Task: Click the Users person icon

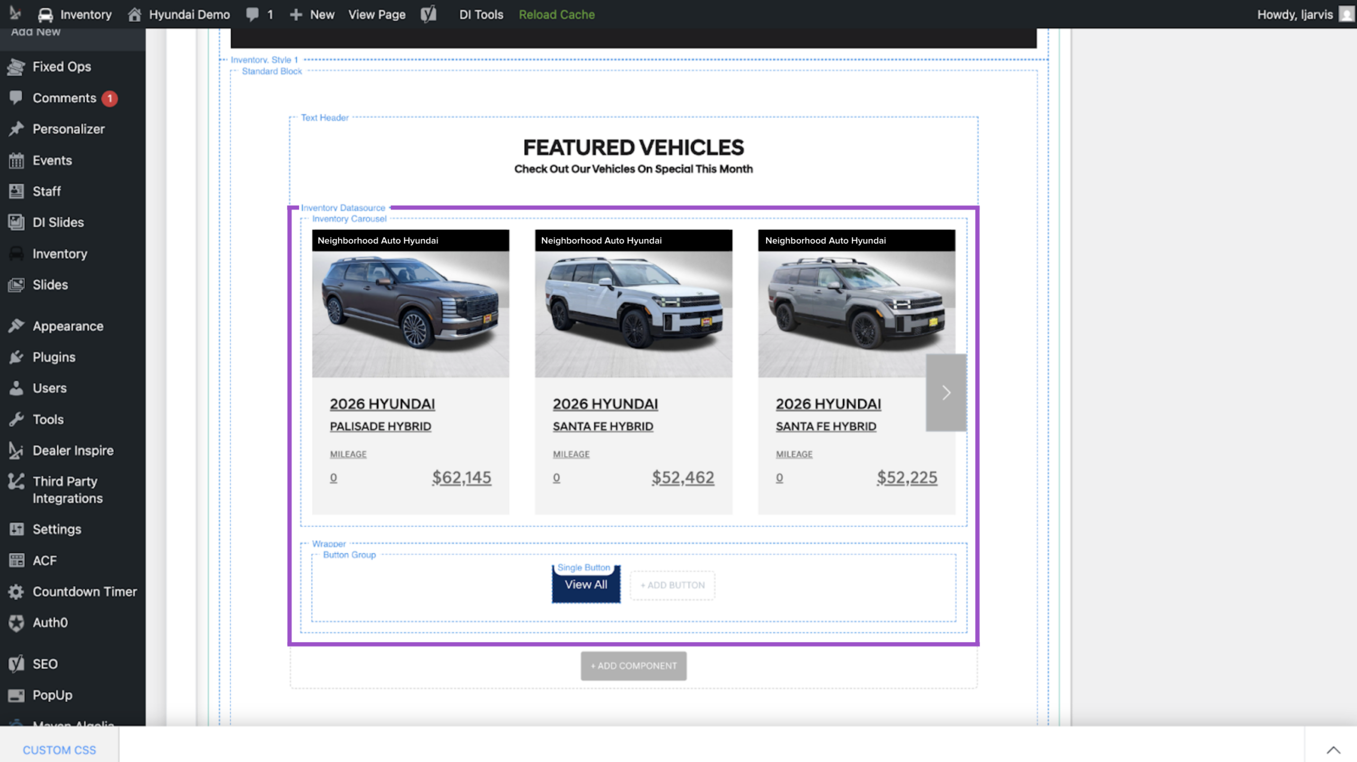Action: pyautogui.click(x=16, y=388)
